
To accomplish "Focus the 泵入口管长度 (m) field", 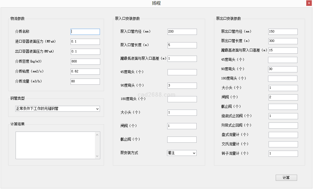I will point(182,45).
